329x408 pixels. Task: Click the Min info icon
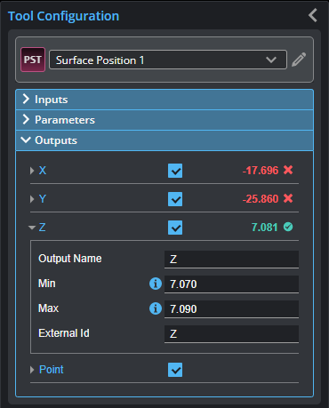tap(156, 284)
